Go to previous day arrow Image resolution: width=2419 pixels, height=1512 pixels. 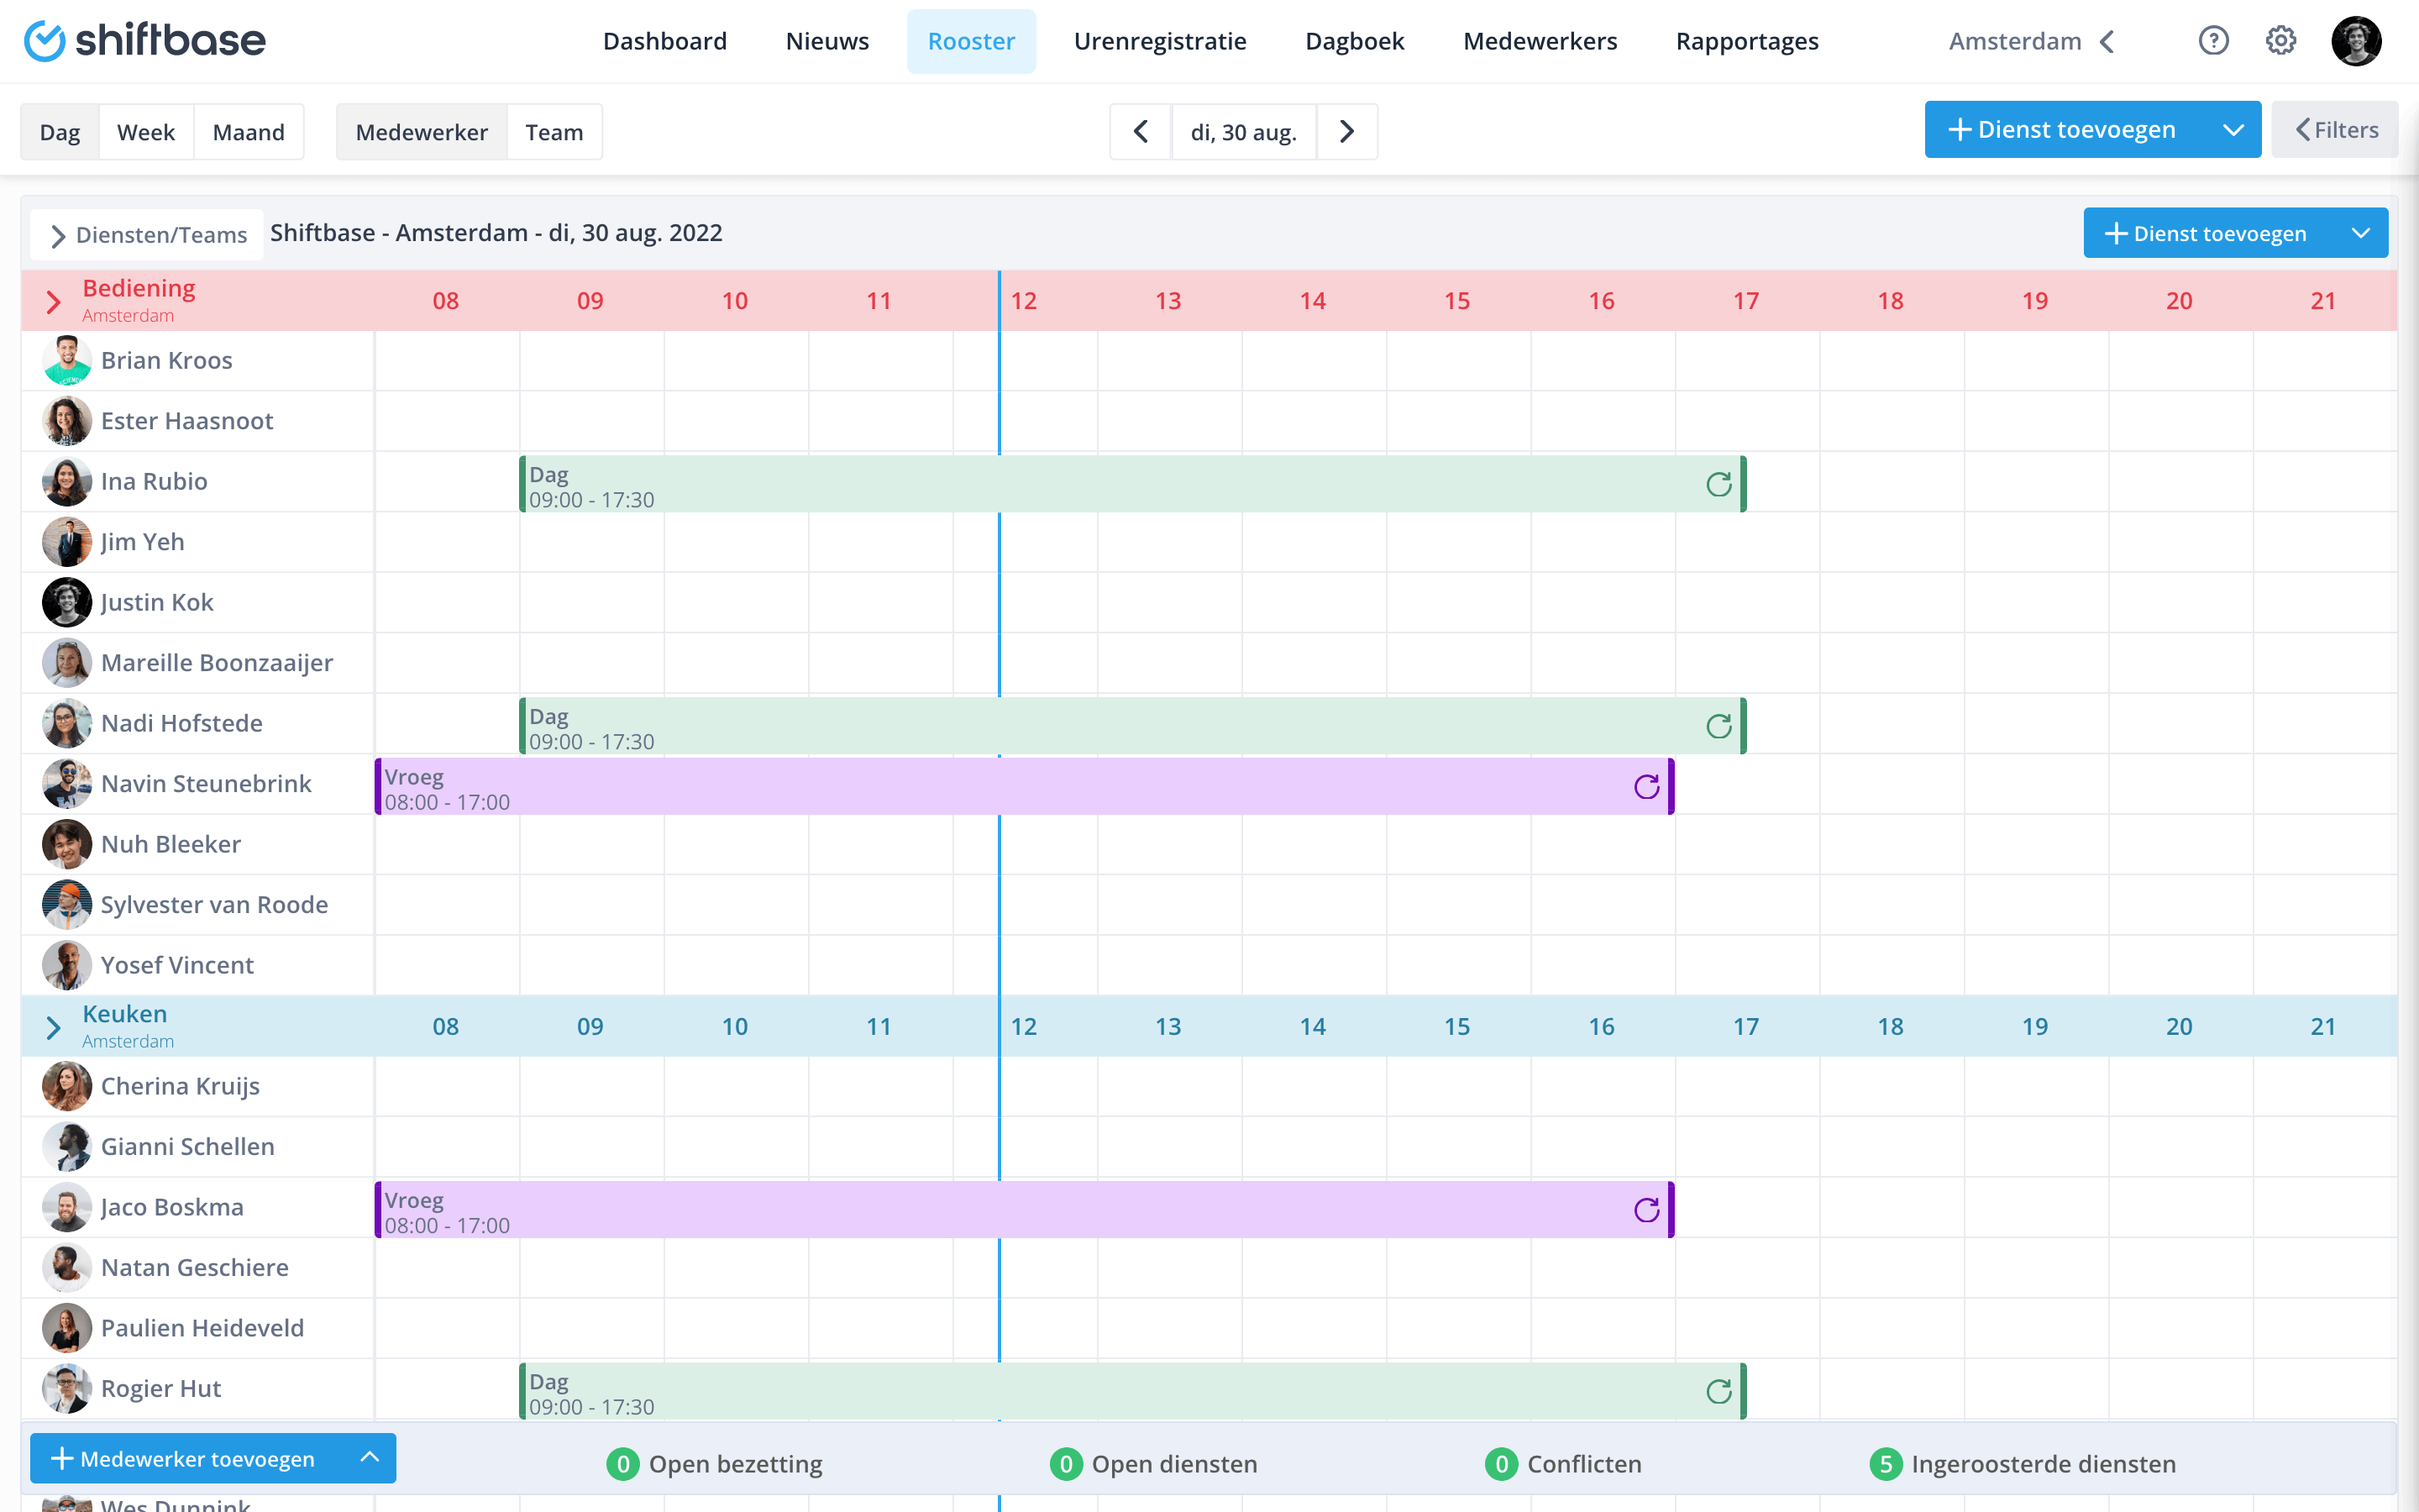pyautogui.click(x=1141, y=132)
